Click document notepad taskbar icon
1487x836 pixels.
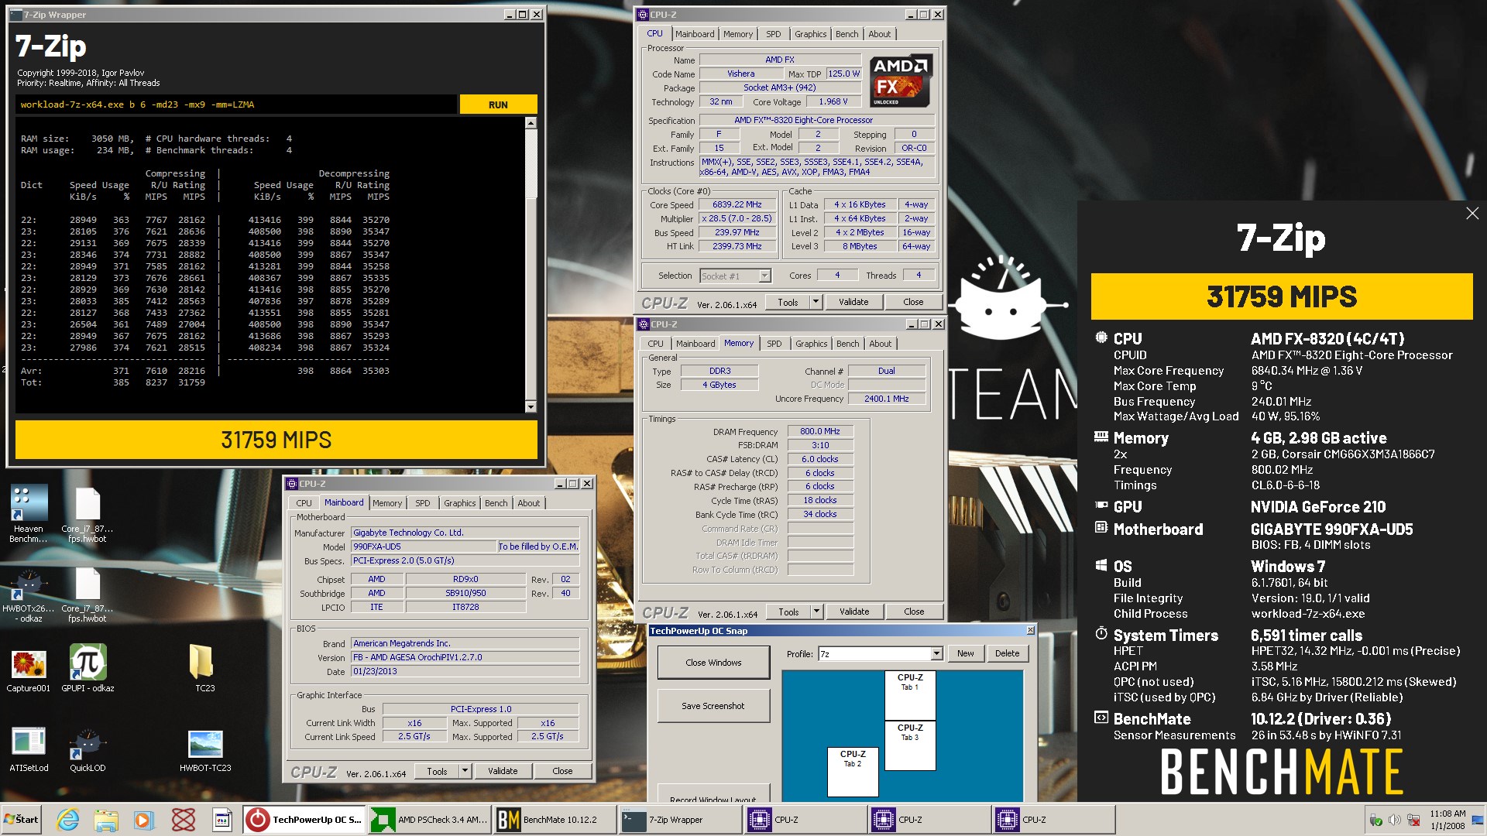[x=222, y=820]
